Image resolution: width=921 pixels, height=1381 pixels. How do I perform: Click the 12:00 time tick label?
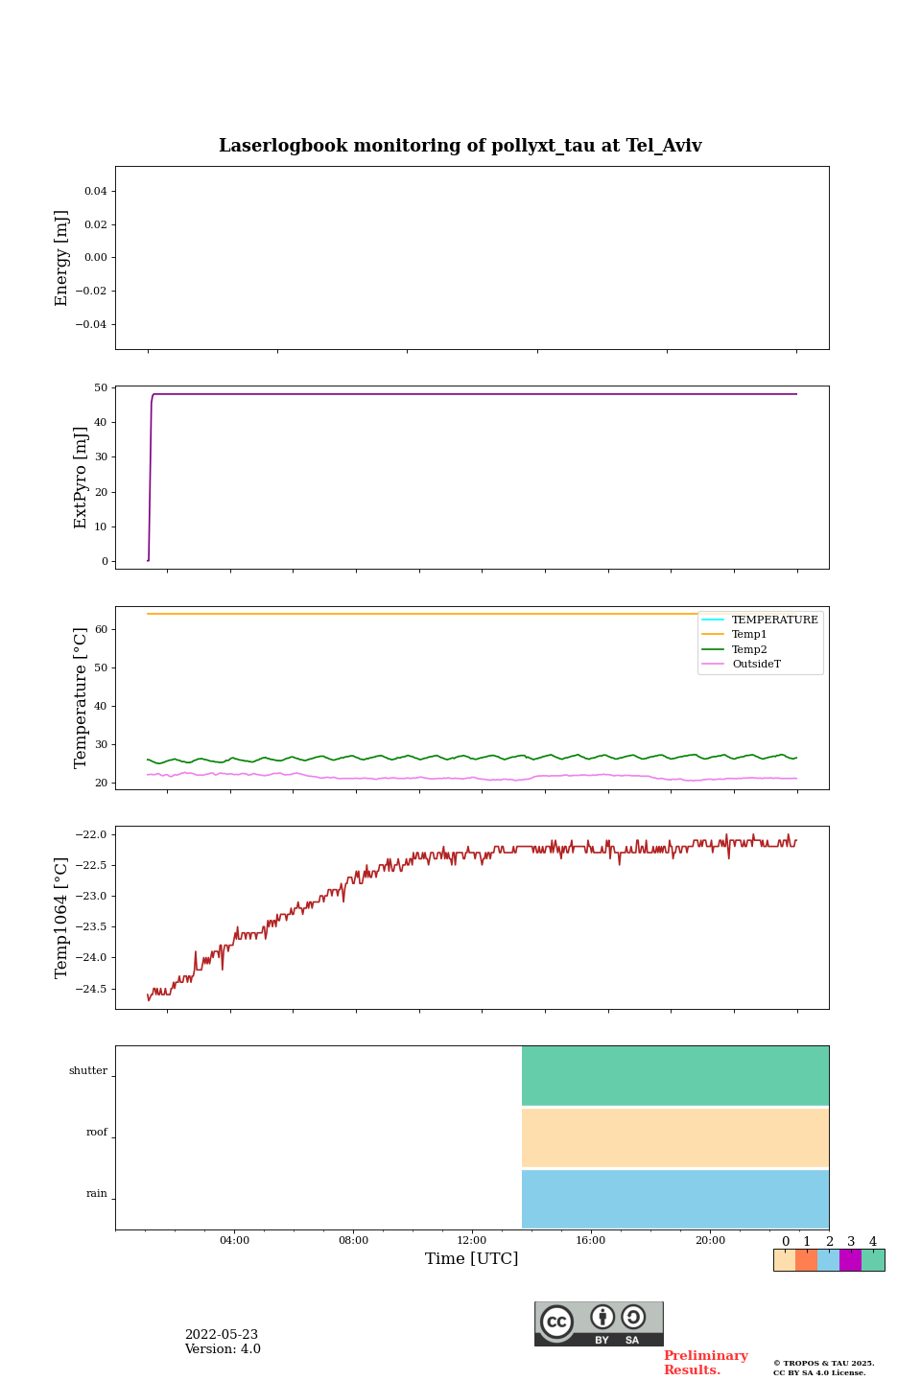(472, 1240)
